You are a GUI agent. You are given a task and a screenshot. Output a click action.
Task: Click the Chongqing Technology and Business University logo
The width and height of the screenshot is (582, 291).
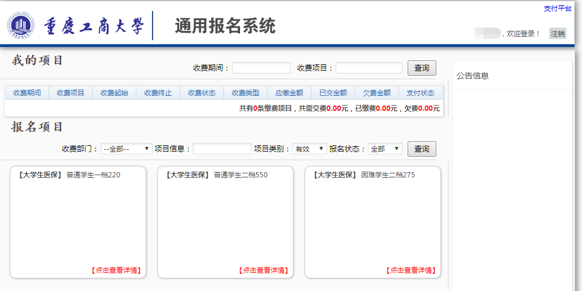click(x=21, y=26)
